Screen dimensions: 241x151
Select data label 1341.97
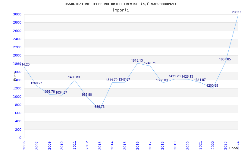[x=200, y=80]
